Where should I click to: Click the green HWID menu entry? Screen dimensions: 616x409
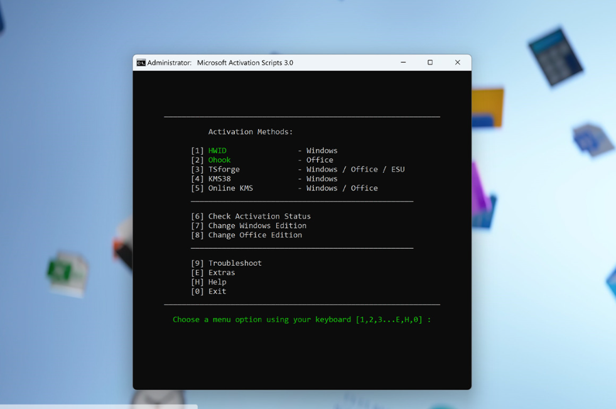click(x=217, y=151)
